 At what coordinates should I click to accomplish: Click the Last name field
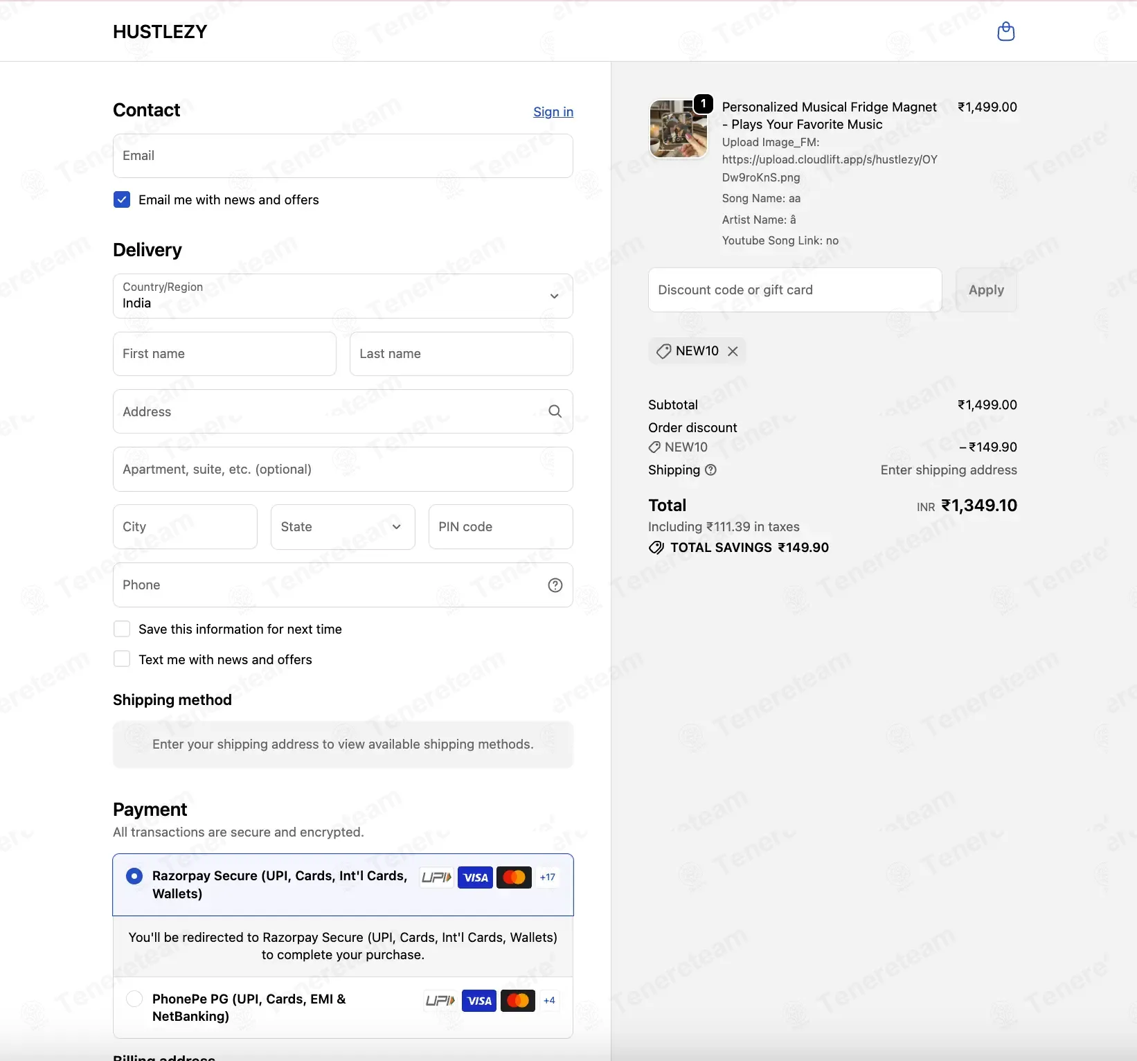click(461, 354)
